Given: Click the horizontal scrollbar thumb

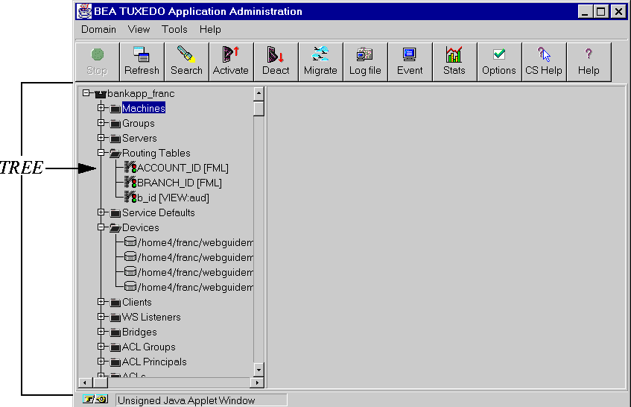Looking at the screenshot, I should click(x=101, y=382).
